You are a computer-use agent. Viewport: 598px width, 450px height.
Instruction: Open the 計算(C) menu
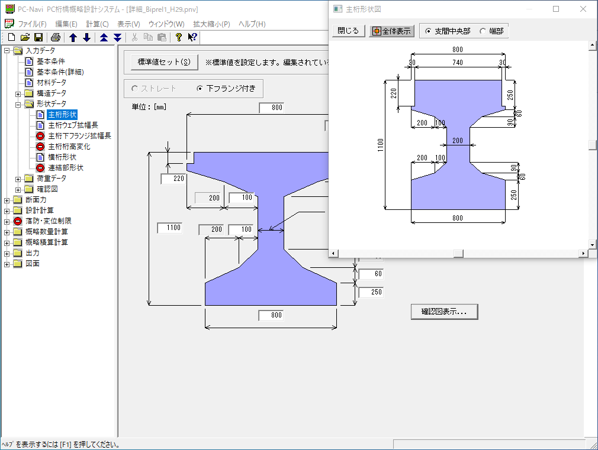pos(97,24)
